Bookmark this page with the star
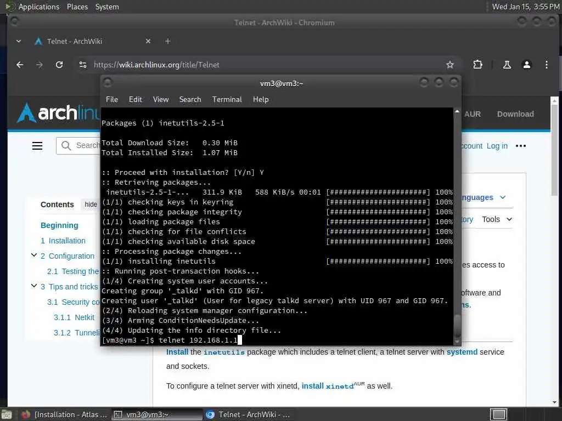Image resolution: width=562 pixels, height=421 pixels. pyautogui.click(x=450, y=65)
